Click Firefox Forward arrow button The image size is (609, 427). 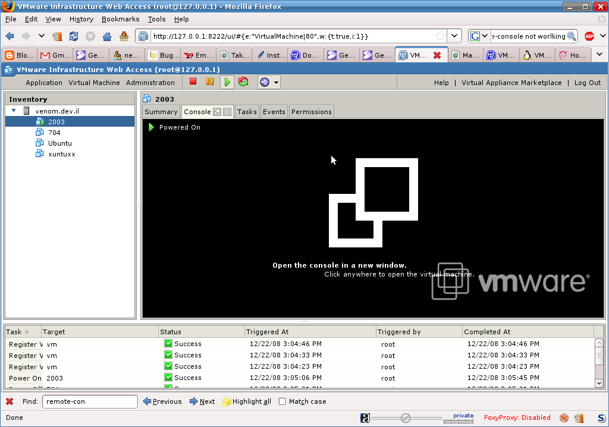[26, 36]
